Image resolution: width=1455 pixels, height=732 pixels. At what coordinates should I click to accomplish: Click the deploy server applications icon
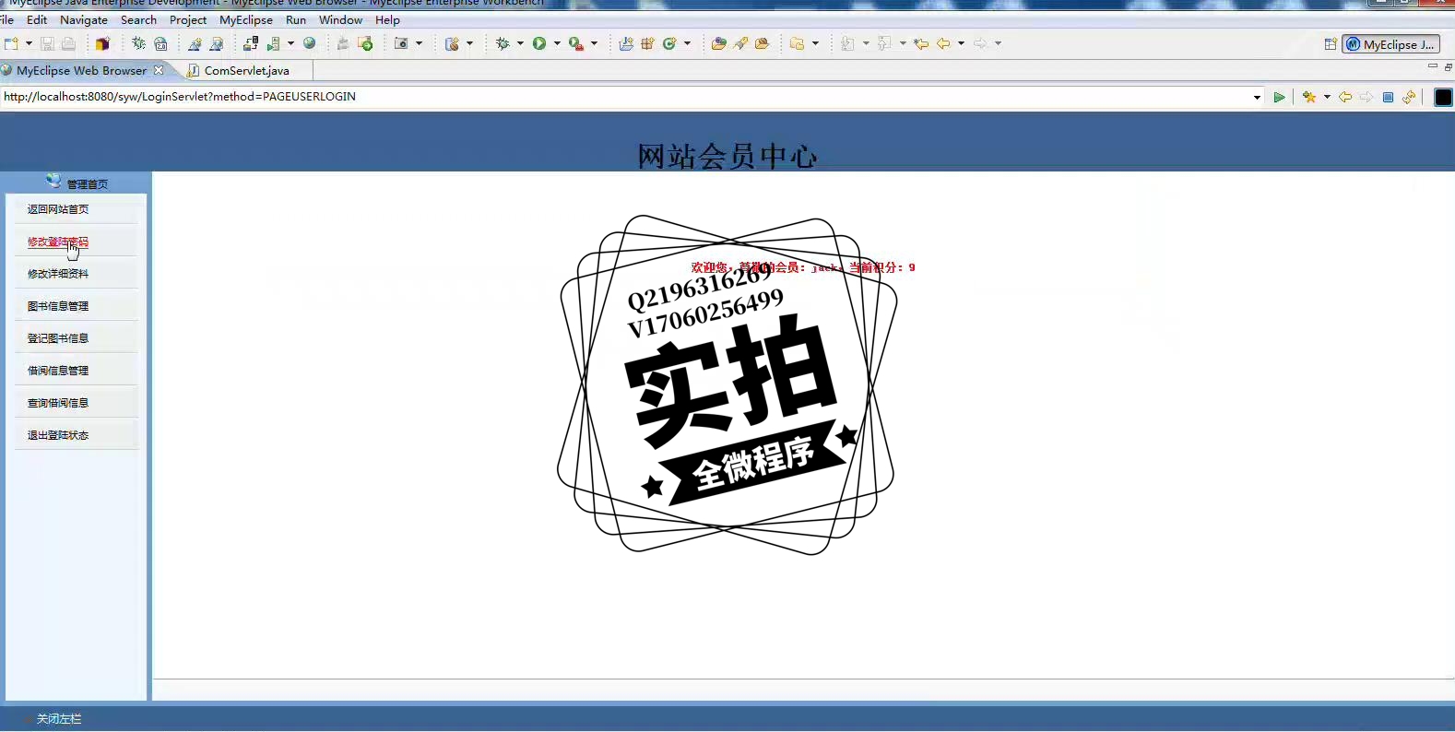click(251, 43)
